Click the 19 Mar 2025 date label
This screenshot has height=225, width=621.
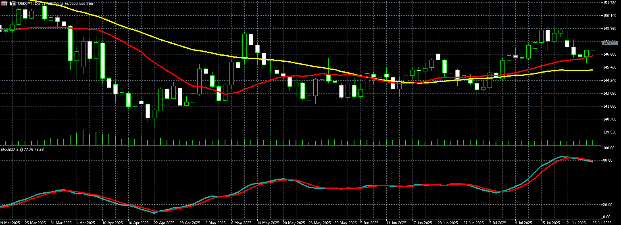(10, 222)
